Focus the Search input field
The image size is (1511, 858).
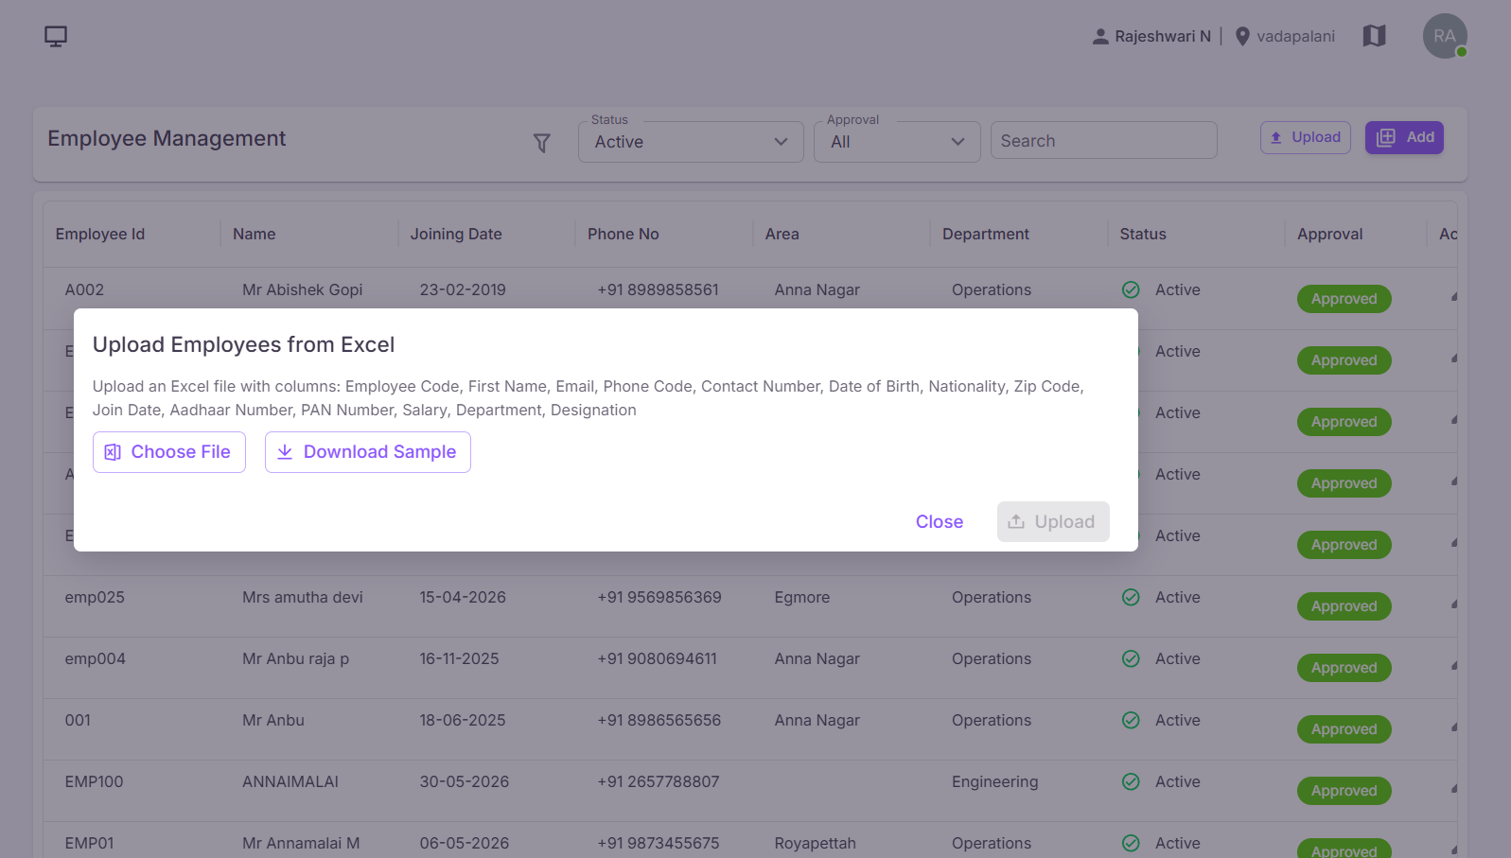(x=1104, y=141)
